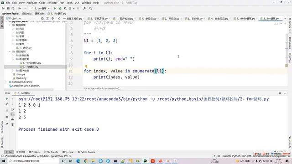Open the Refactor menu
Screen dimensions: 292x164
(52, 3)
